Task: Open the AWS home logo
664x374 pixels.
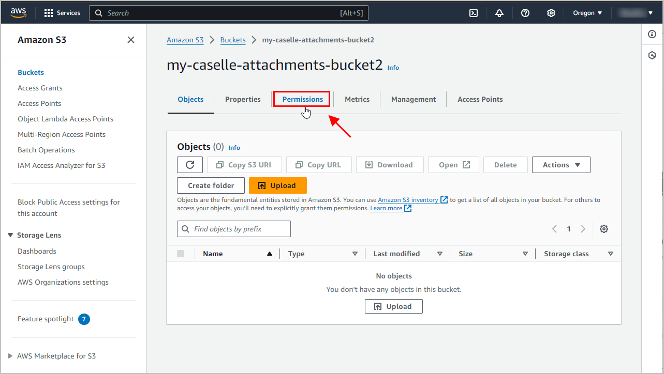Action: coord(19,13)
